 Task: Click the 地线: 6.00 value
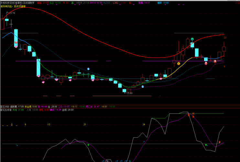pyautogui.click(x=44, y=110)
